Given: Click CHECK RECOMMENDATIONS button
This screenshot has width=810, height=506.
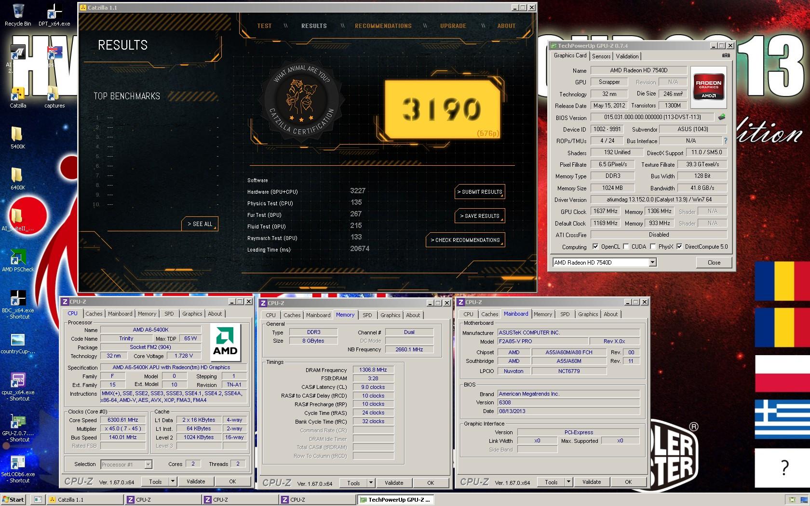Looking at the screenshot, I should tap(465, 240).
